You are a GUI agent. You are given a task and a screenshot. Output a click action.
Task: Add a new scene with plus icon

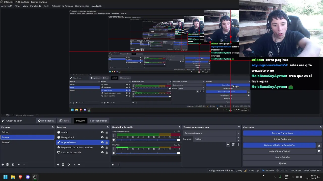click(3, 165)
